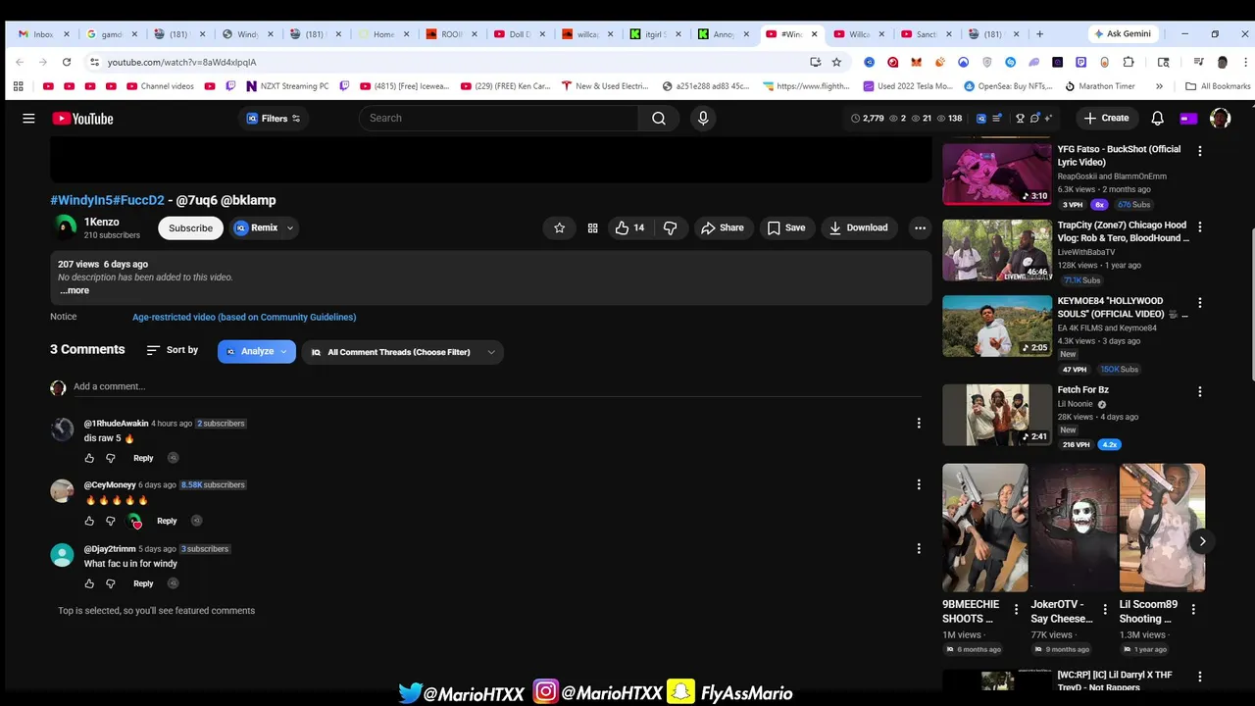Go back to the previous page

pos(20,62)
